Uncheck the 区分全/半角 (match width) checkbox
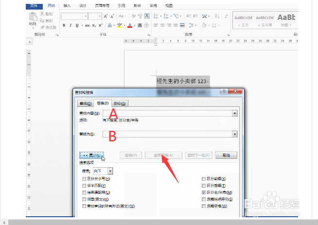The image size is (318, 225). coord(204,192)
